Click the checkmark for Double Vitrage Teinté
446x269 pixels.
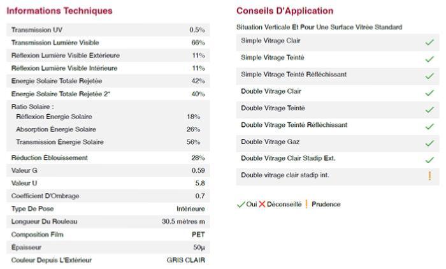[429, 110]
